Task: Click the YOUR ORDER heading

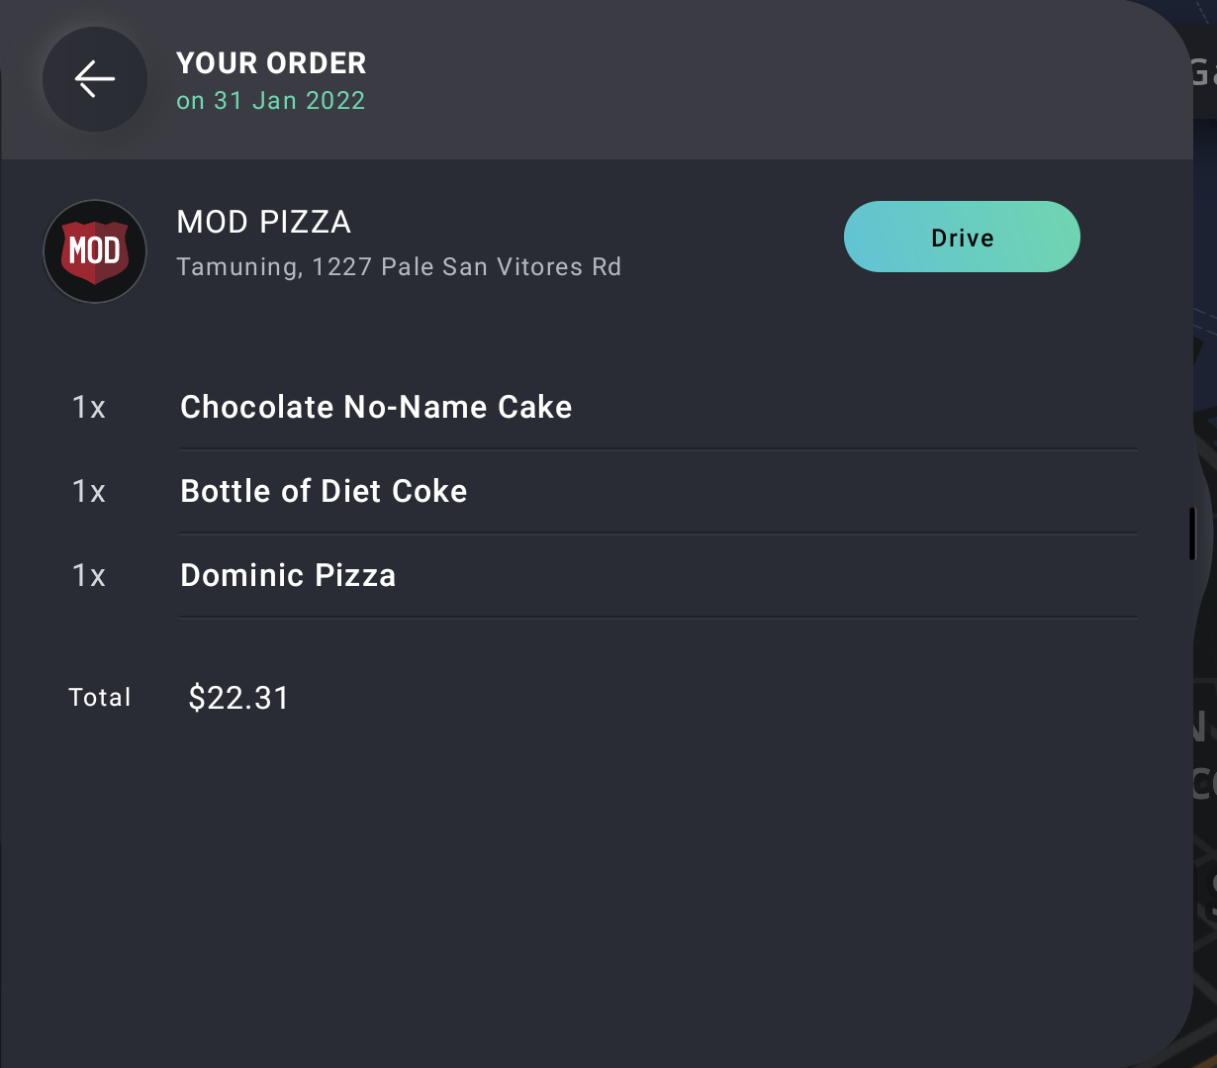Action: click(x=271, y=63)
